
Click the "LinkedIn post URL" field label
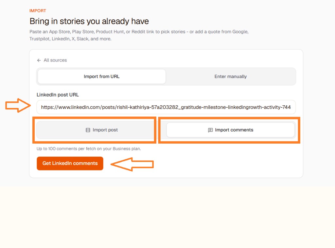[58, 95]
